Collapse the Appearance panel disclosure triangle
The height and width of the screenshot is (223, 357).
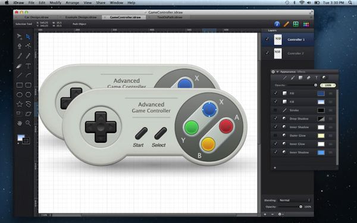[x=277, y=72]
